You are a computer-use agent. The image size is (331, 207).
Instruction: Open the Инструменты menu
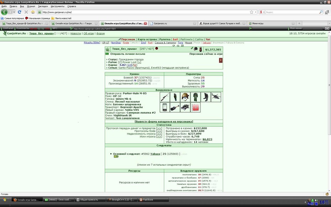click(57, 6)
